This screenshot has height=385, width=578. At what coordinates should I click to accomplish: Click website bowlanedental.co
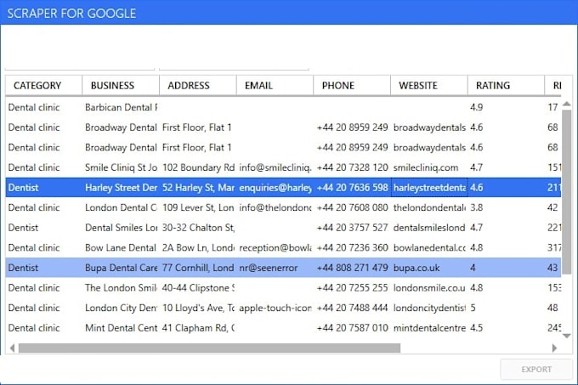429,247
